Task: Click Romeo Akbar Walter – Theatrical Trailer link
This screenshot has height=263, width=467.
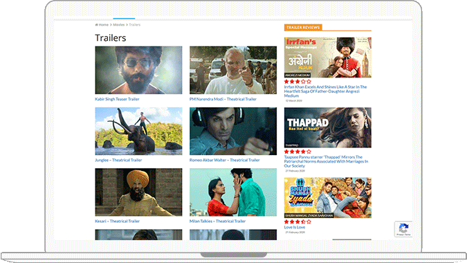Action: point(225,161)
